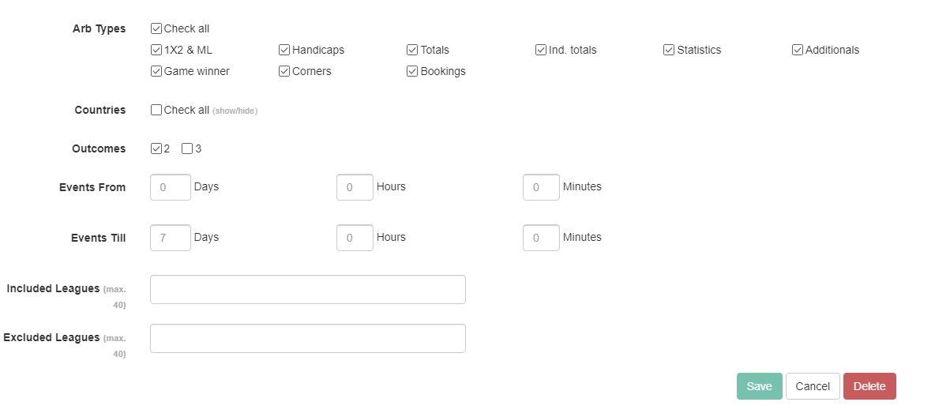Delete this filter
The height and width of the screenshot is (417, 935).
(x=869, y=386)
